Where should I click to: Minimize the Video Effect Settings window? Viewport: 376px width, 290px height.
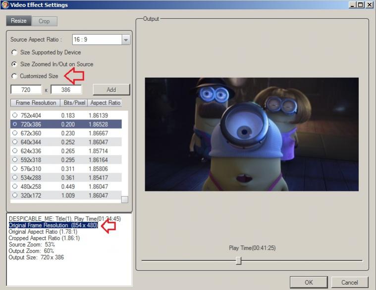tap(352, 5)
